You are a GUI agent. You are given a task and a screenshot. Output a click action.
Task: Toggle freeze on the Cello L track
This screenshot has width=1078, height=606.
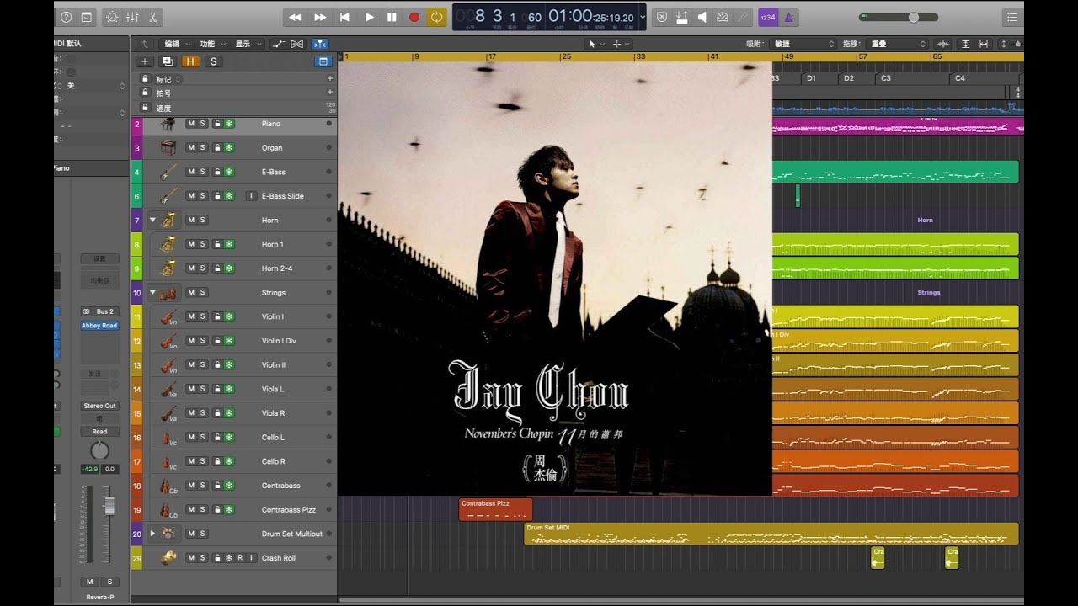pyautogui.click(x=229, y=438)
